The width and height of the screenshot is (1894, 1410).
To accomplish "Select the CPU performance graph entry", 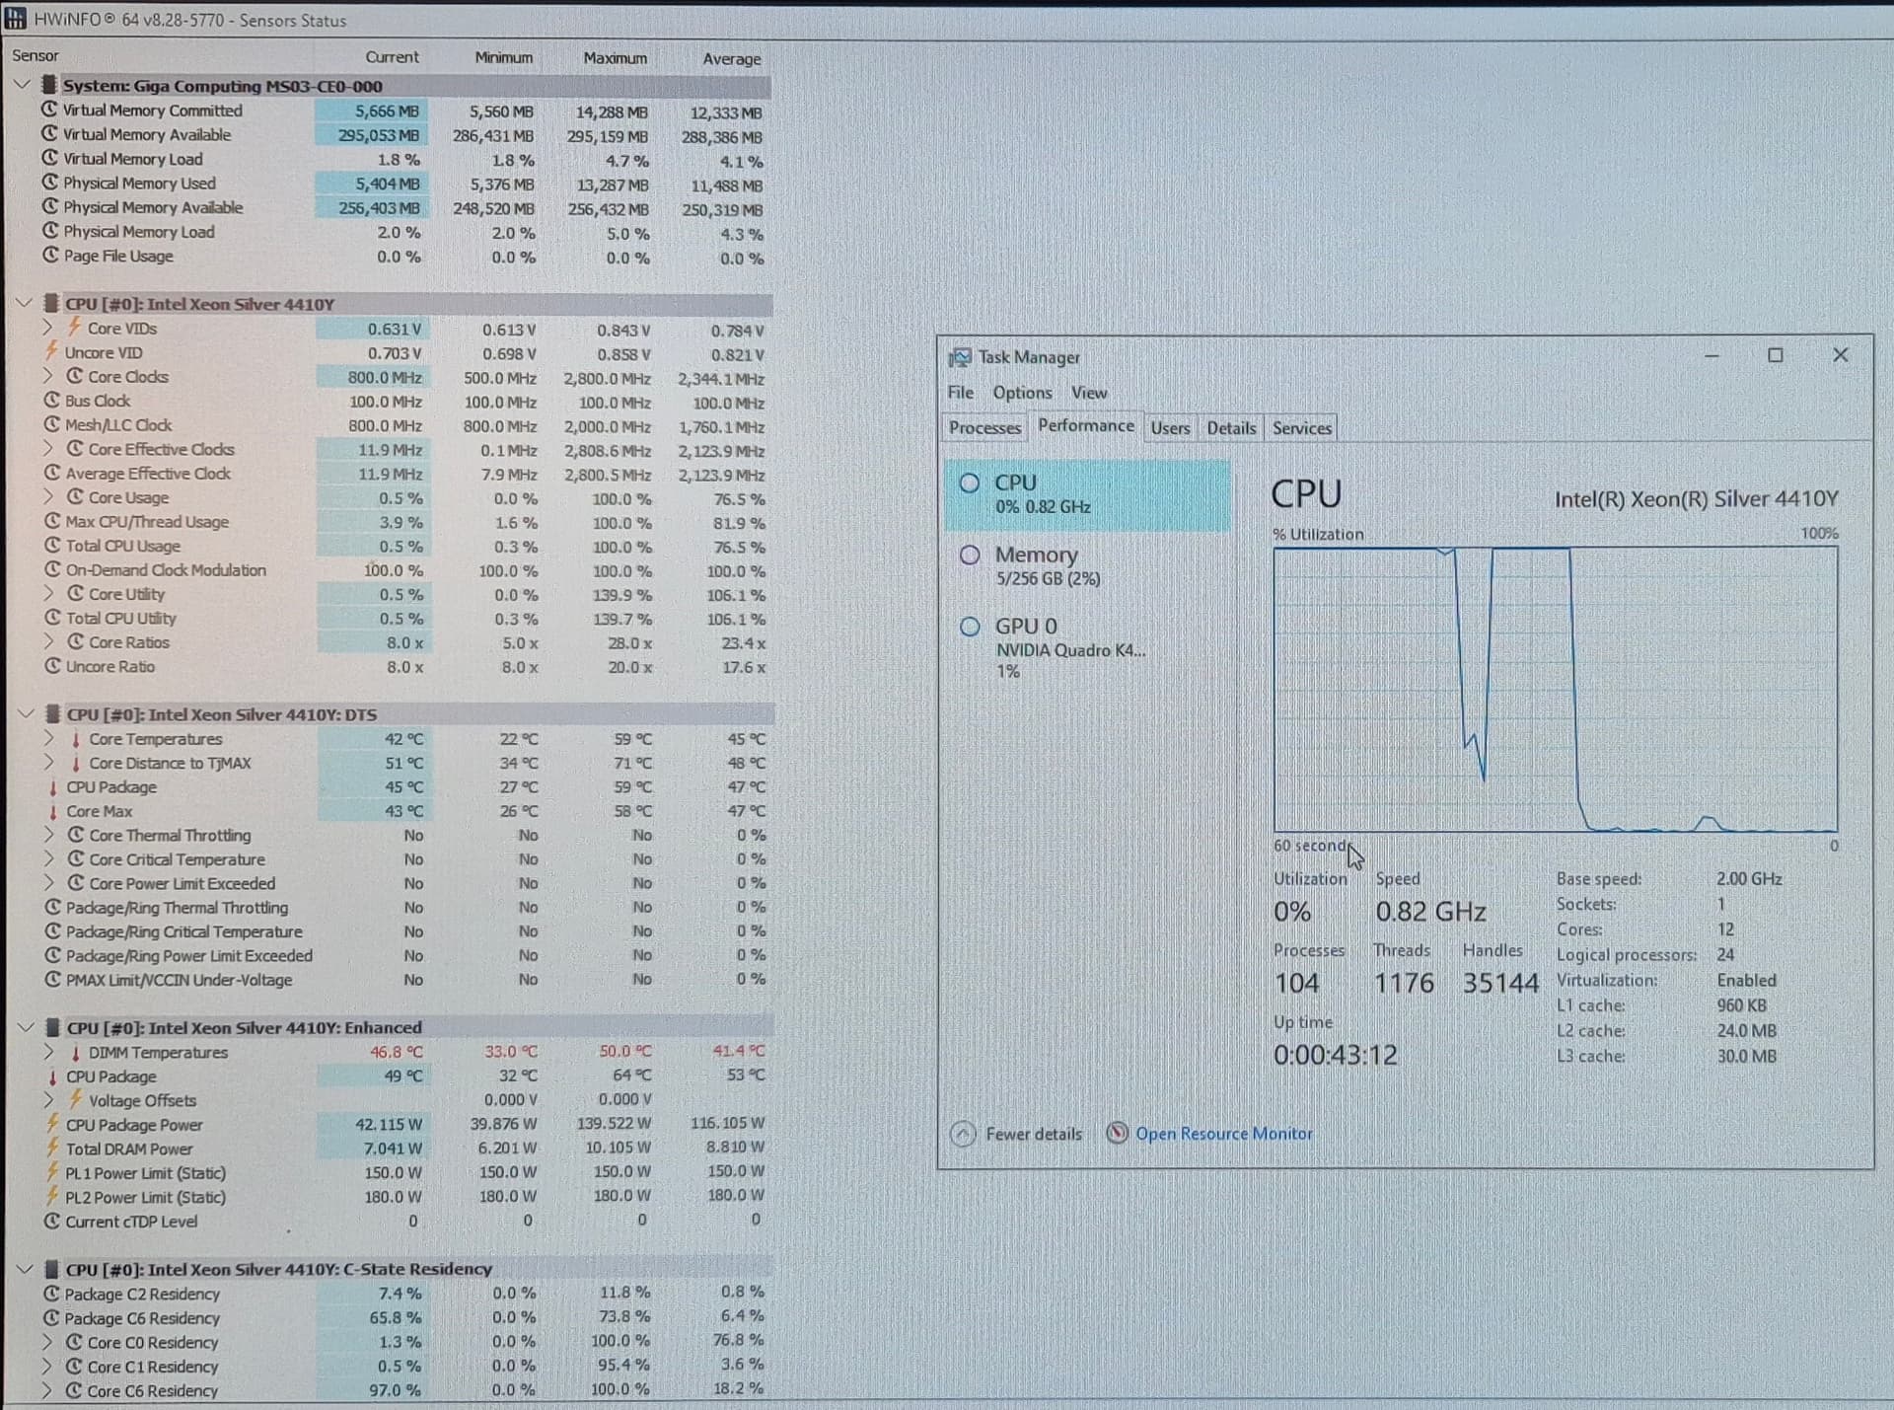I will click(1087, 494).
